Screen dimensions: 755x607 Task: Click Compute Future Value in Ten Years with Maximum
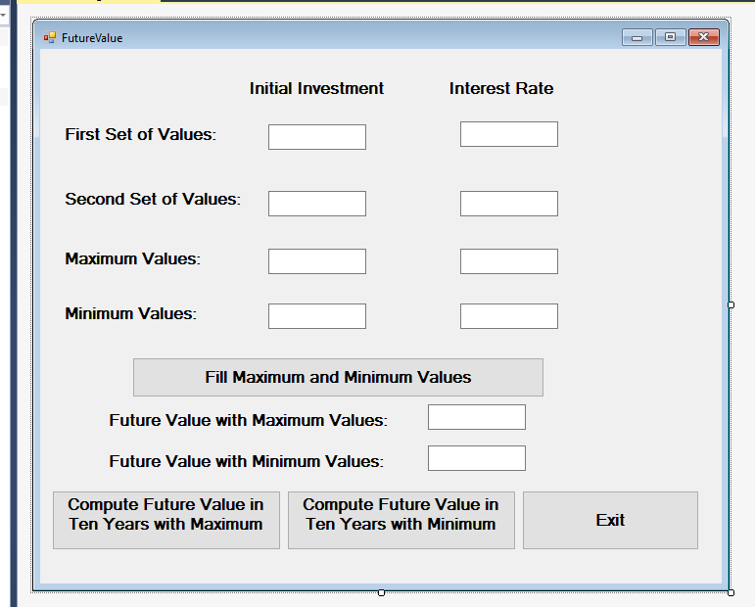point(166,520)
